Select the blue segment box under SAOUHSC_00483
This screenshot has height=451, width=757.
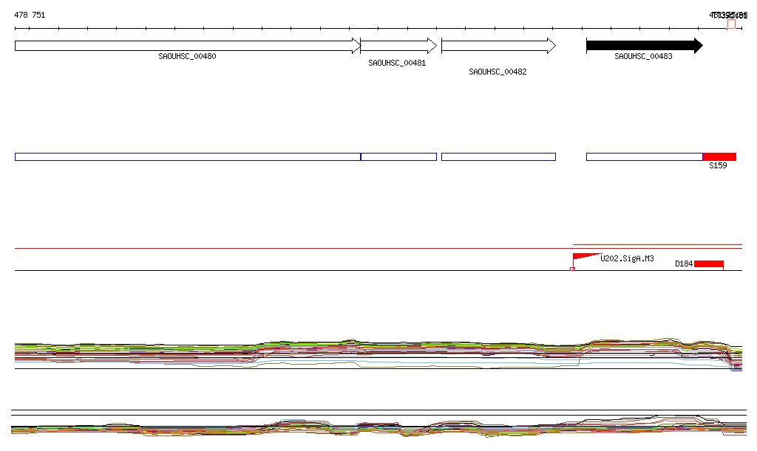643,156
